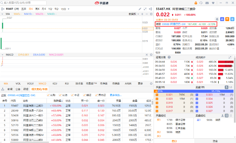
Task: Open chart settings gear icon
Action: pyautogui.click(x=151, y=14)
